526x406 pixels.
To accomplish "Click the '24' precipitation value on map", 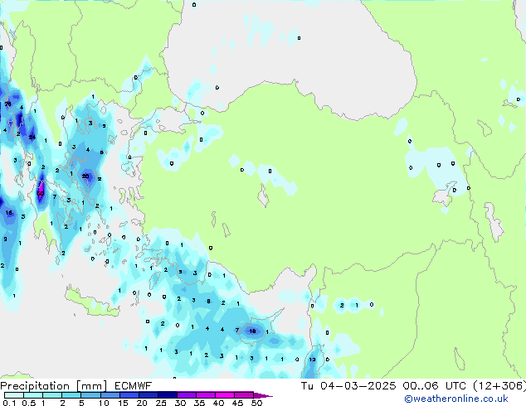I will pos(32,137).
